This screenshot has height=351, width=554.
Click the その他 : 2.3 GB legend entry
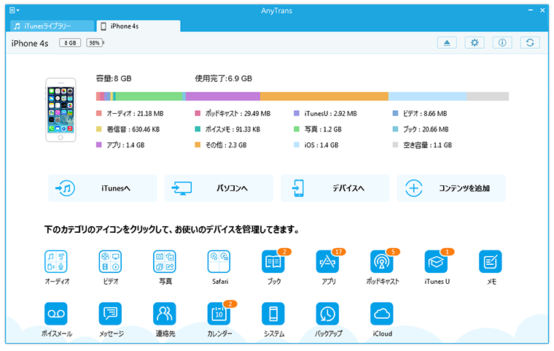click(x=221, y=144)
